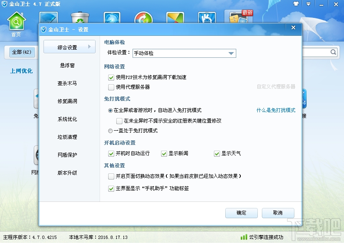This screenshot has height=243, width=344.
Task: Click the circular repair arrow toolbar icon
Action: click(x=144, y=18)
